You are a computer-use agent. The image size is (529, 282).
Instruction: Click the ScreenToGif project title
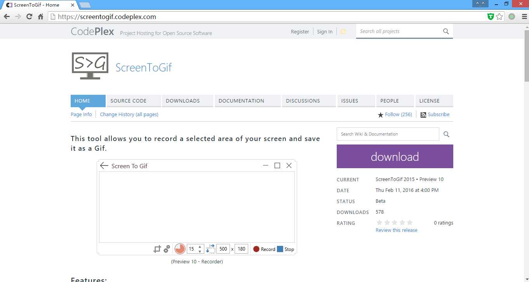point(144,68)
